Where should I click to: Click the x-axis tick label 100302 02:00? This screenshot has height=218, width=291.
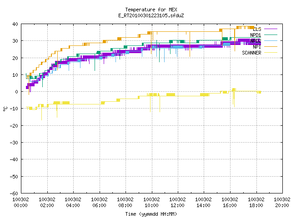pos(47,202)
